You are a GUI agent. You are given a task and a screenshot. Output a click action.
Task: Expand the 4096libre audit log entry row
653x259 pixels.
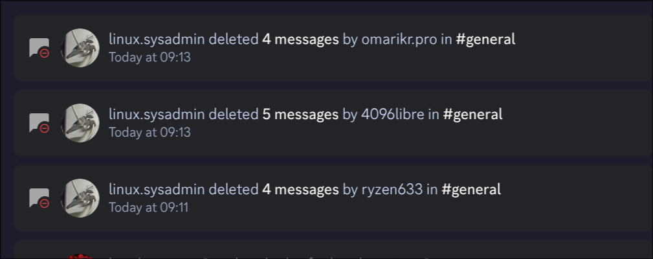coord(570,123)
